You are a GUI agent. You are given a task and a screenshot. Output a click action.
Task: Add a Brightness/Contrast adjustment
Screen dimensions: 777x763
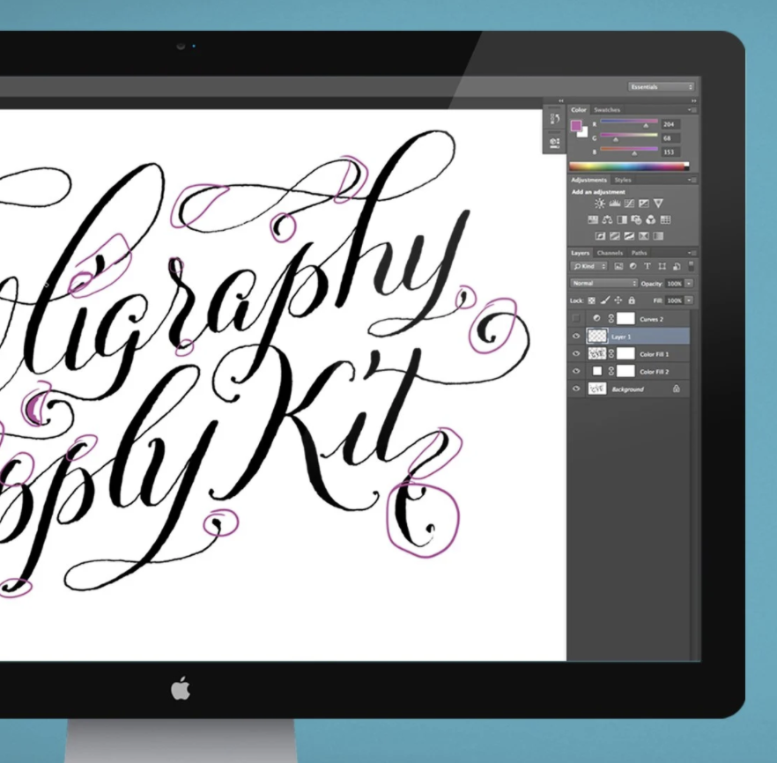[600, 204]
